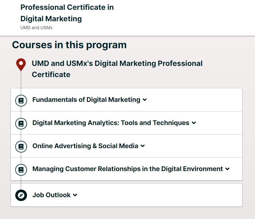The width and height of the screenshot is (255, 219).
Task: Open the chevron after Managing Customer Relationships title
Action: coord(227,169)
